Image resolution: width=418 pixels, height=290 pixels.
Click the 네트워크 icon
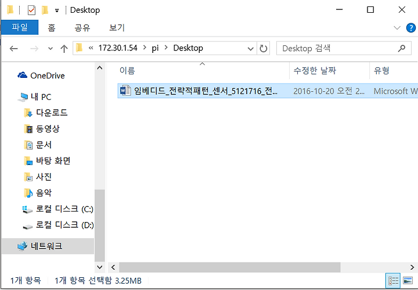pyautogui.click(x=23, y=246)
